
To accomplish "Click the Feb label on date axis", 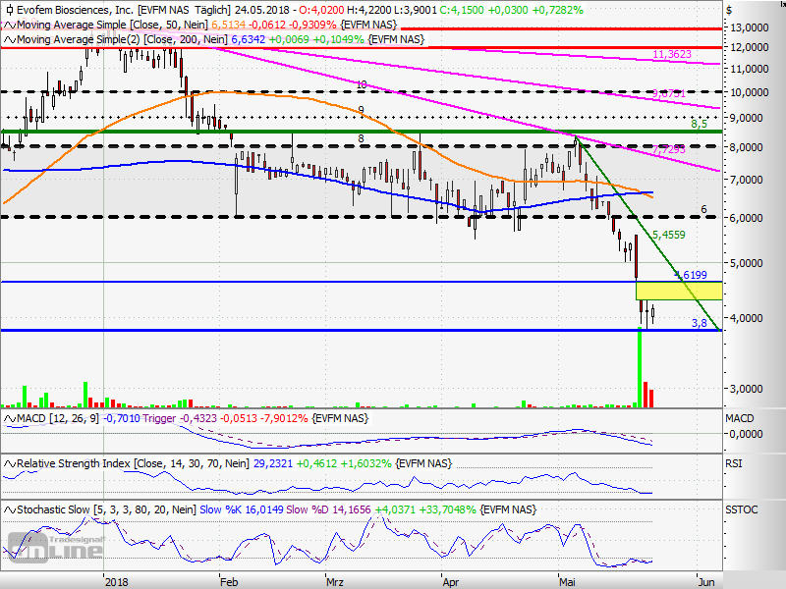I will (x=229, y=582).
